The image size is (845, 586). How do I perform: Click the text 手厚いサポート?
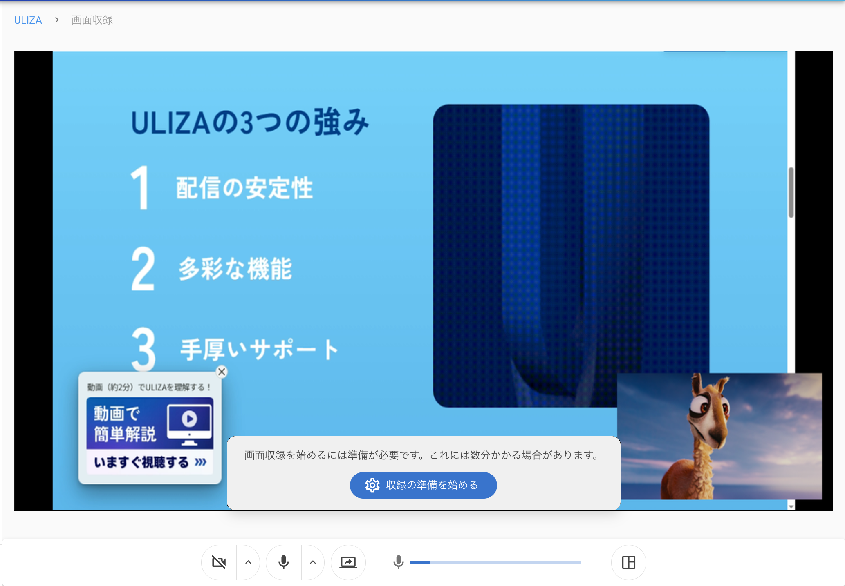260,349
